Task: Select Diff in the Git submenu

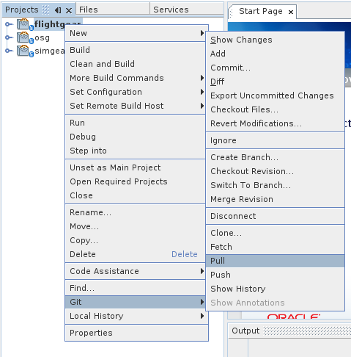Action: click(x=276, y=82)
